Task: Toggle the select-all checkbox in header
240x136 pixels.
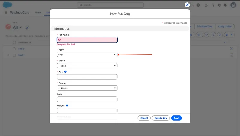Action: (14, 43)
